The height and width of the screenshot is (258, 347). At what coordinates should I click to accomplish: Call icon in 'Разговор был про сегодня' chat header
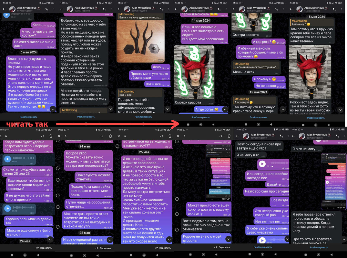(281, 136)
